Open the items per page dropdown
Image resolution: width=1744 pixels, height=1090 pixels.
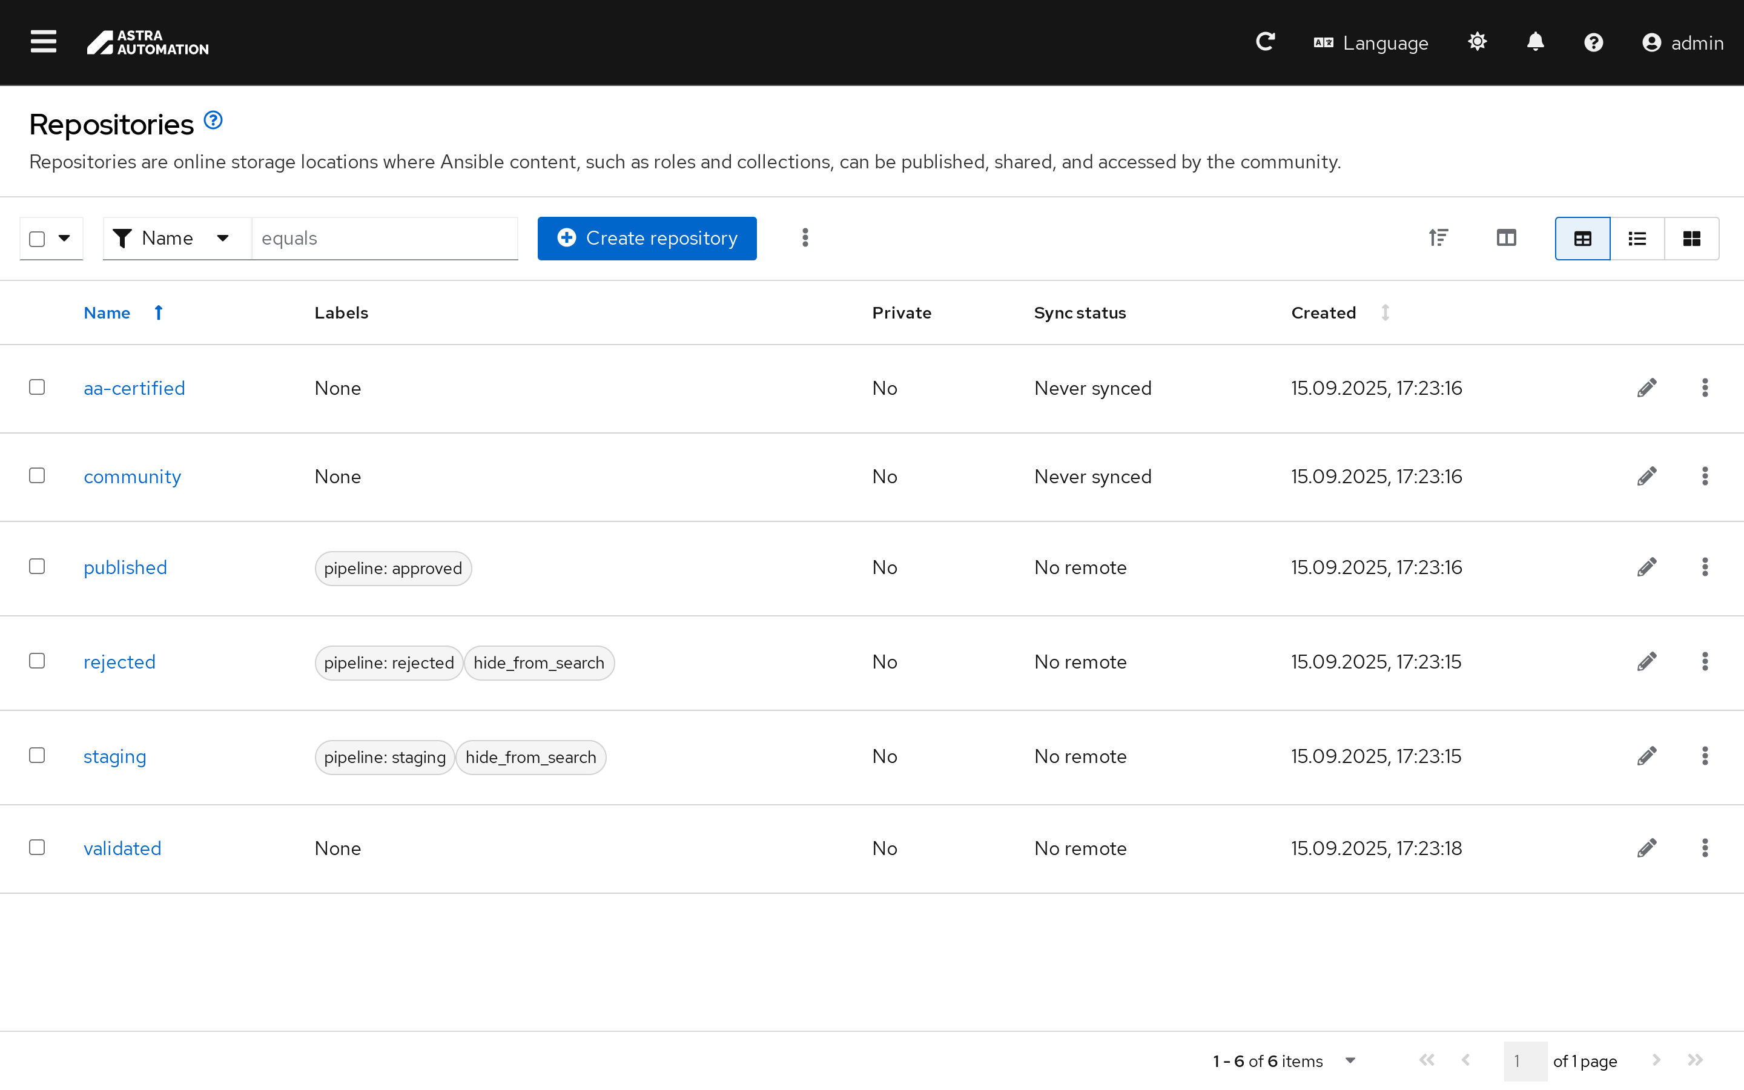[x=1350, y=1060]
